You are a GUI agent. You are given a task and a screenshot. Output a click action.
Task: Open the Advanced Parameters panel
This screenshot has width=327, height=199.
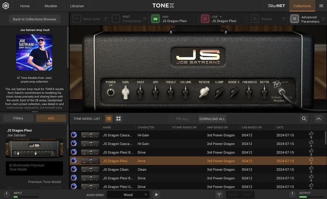(x=295, y=19)
